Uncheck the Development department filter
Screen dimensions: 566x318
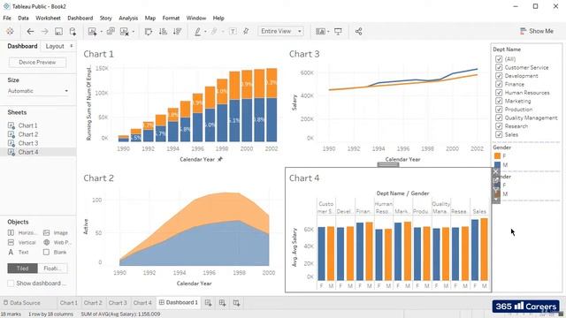(499, 76)
